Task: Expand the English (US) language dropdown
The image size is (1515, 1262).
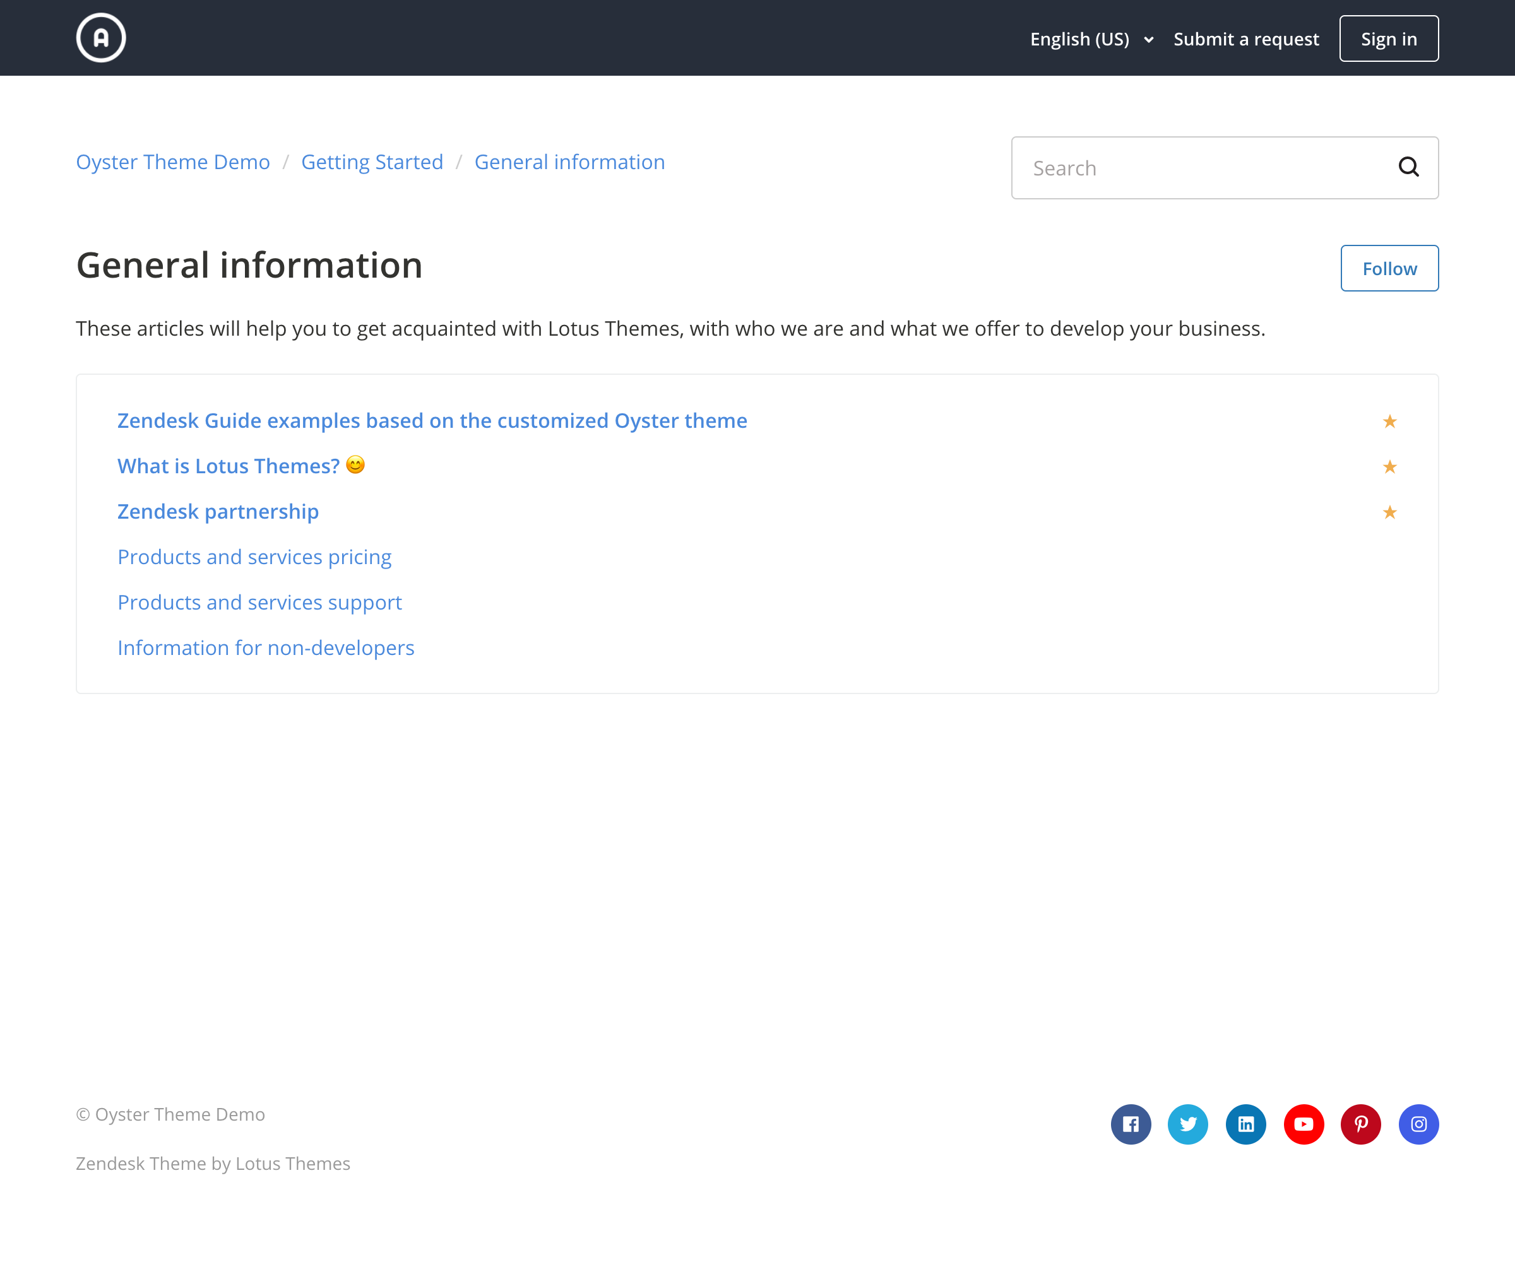Action: coord(1091,39)
